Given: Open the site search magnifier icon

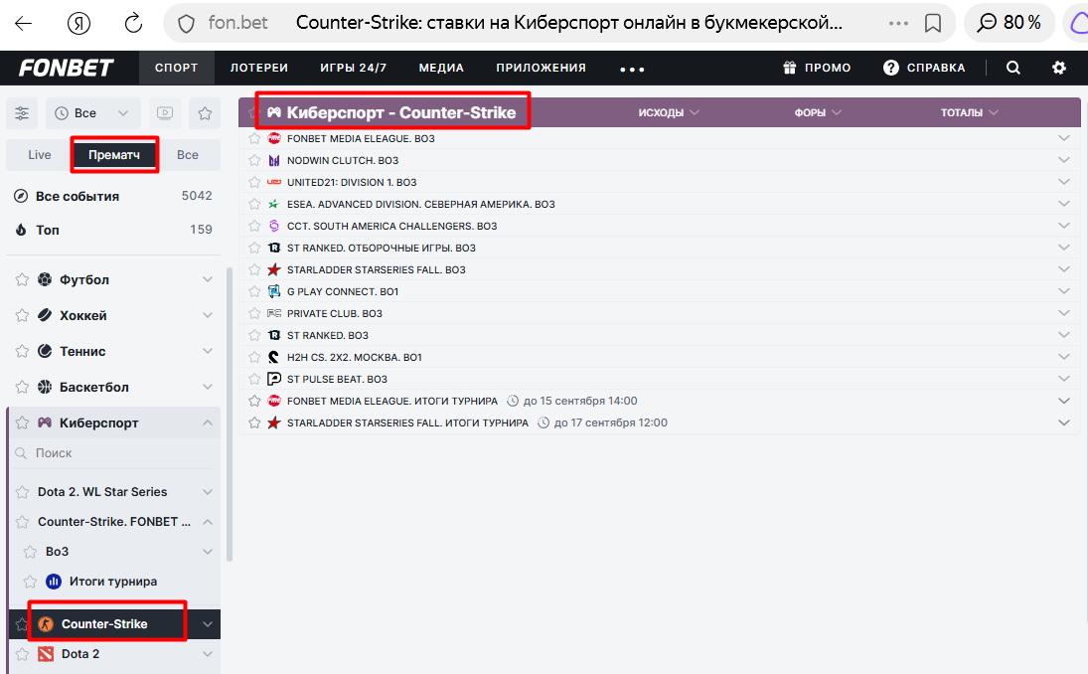Looking at the screenshot, I should [x=1013, y=68].
